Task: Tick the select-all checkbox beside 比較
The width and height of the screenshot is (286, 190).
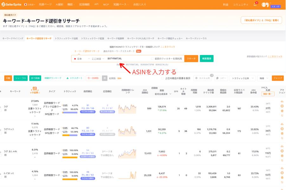Action: [2, 78]
